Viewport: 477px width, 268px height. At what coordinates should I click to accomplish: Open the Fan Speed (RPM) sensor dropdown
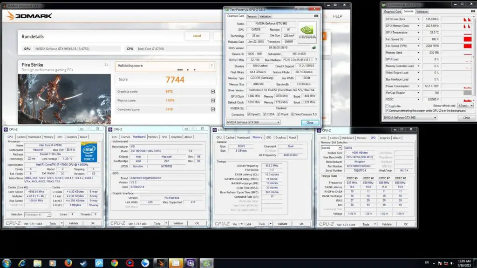pos(418,46)
